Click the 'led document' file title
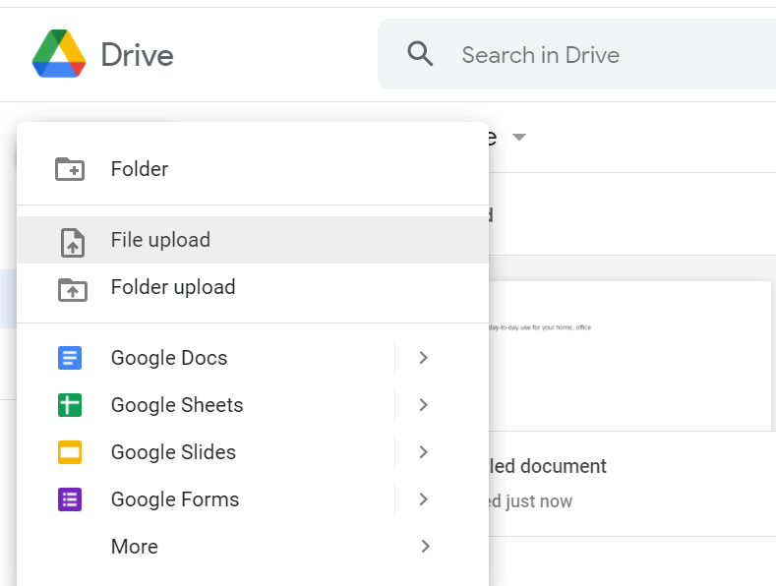This screenshot has width=776, height=586. point(548,466)
